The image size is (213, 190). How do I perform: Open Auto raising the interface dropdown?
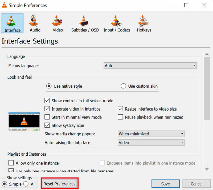click(x=151, y=143)
